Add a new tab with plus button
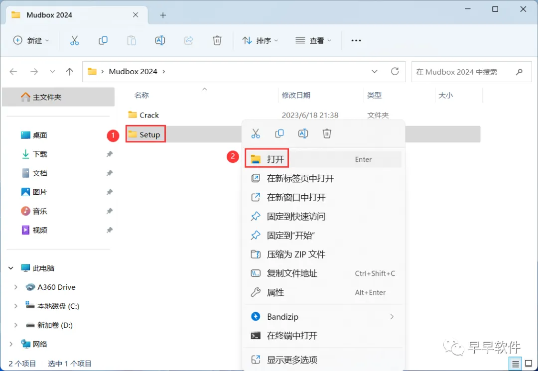 163,15
